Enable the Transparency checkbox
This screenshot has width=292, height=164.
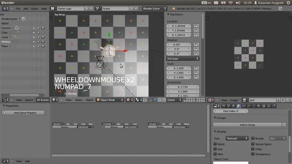click(x=253, y=154)
